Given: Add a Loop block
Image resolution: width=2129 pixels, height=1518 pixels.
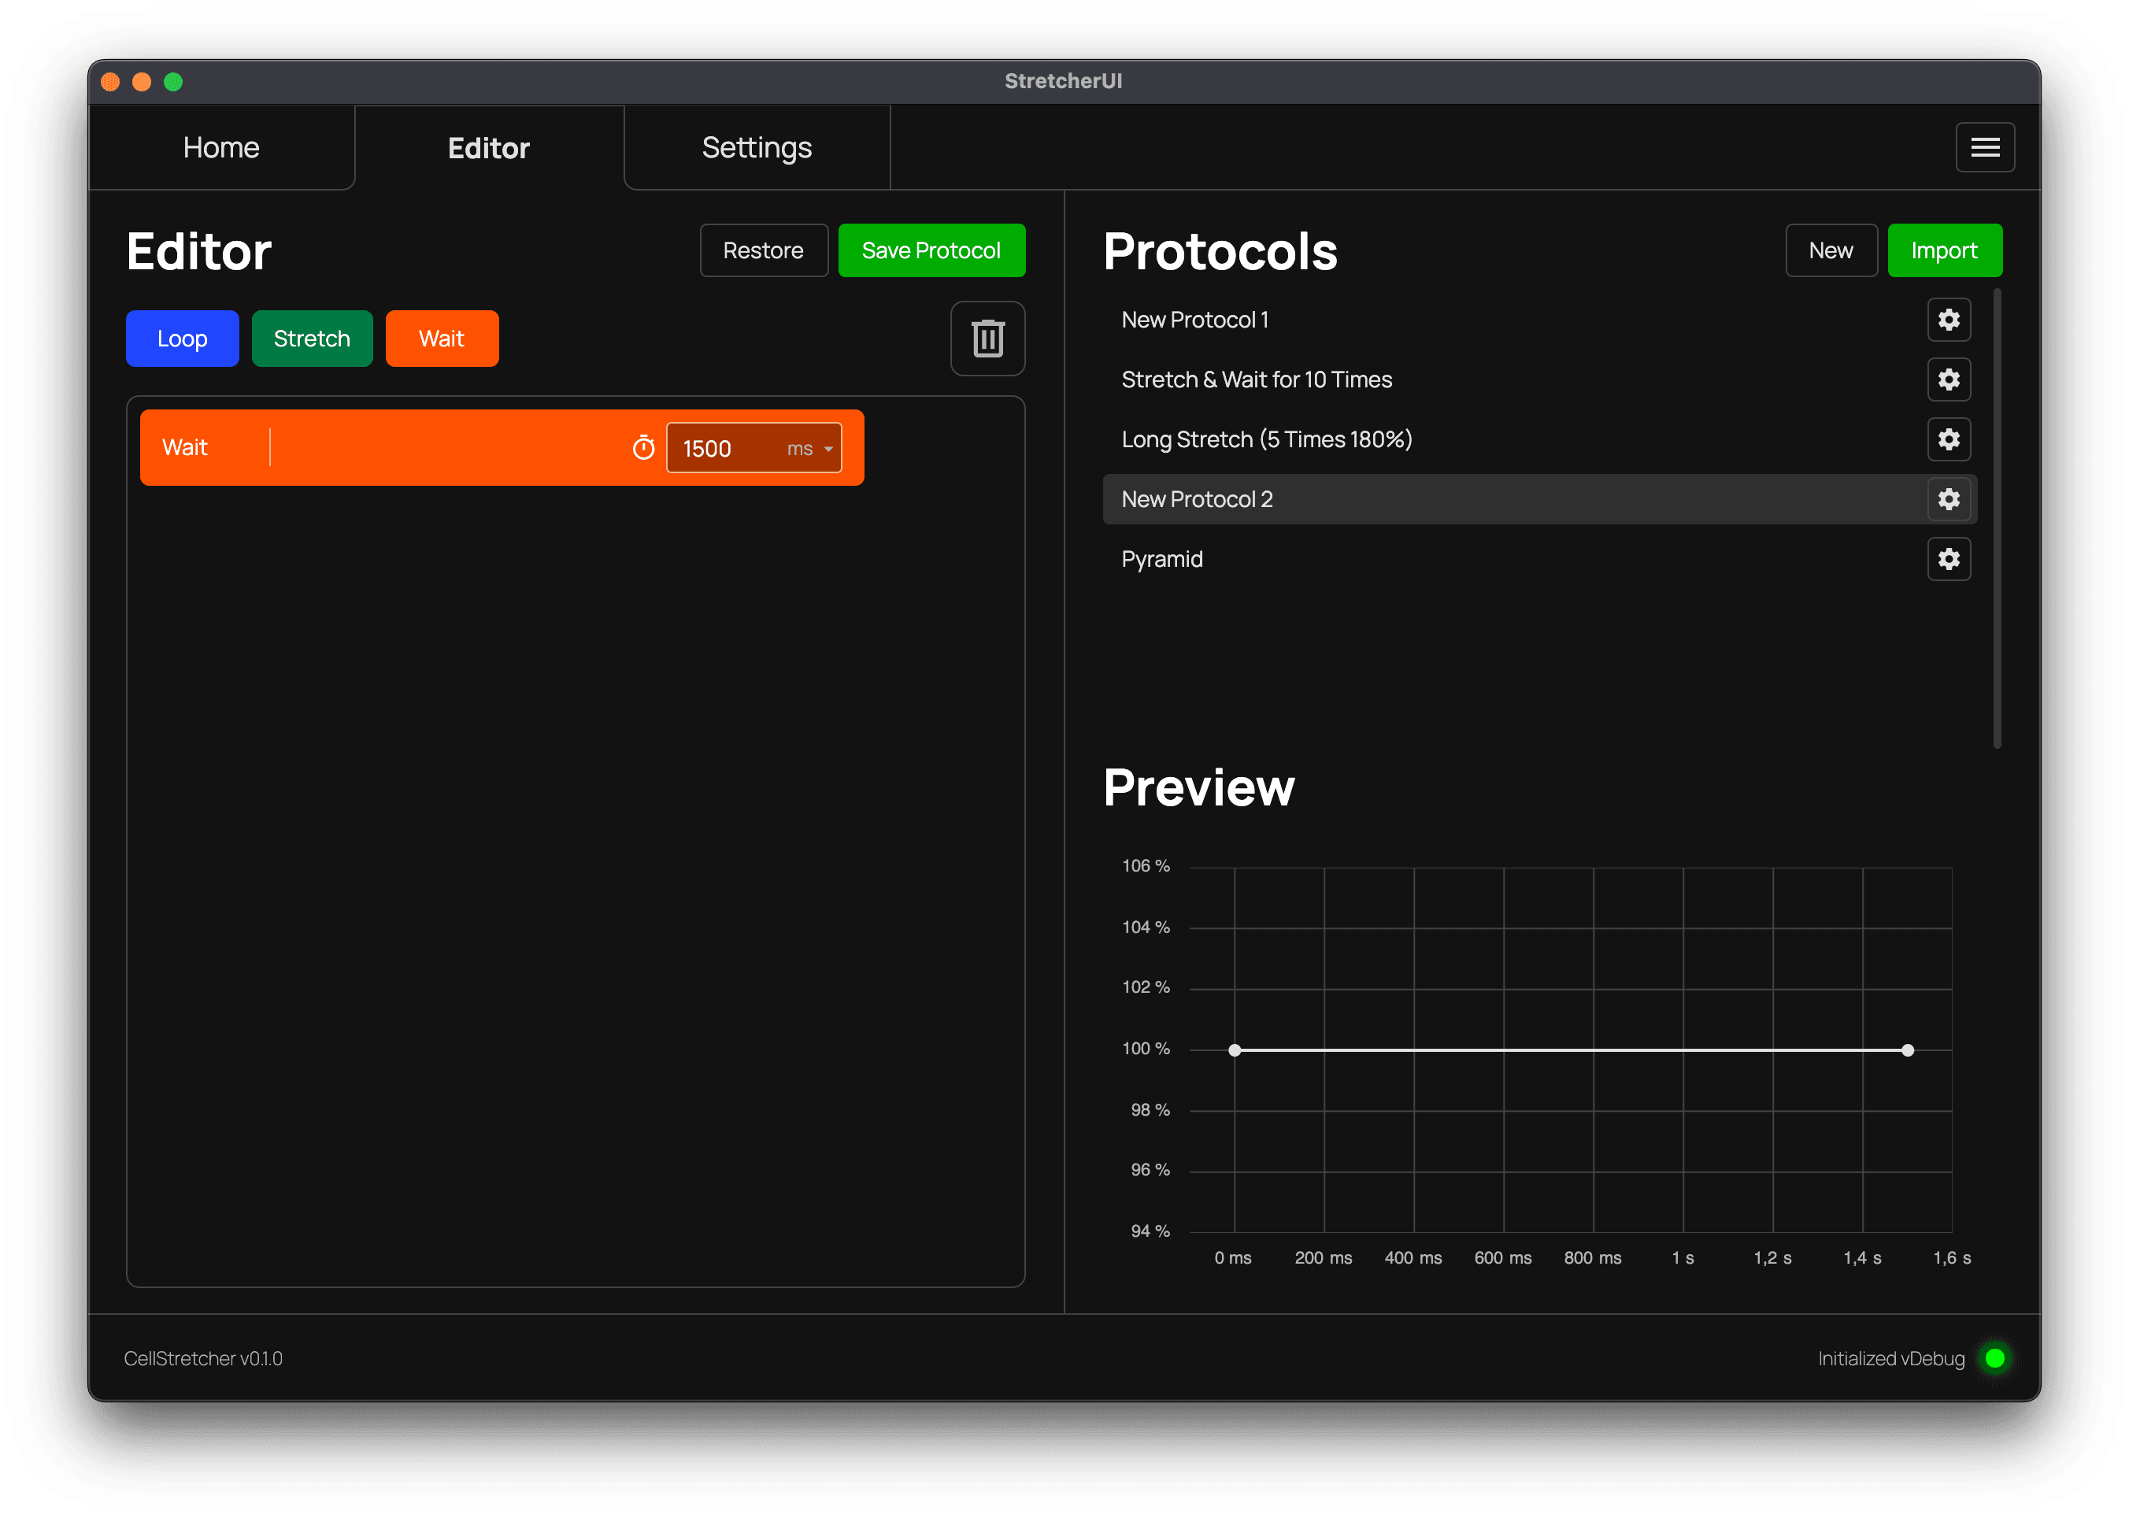Looking at the screenshot, I should [182, 339].
